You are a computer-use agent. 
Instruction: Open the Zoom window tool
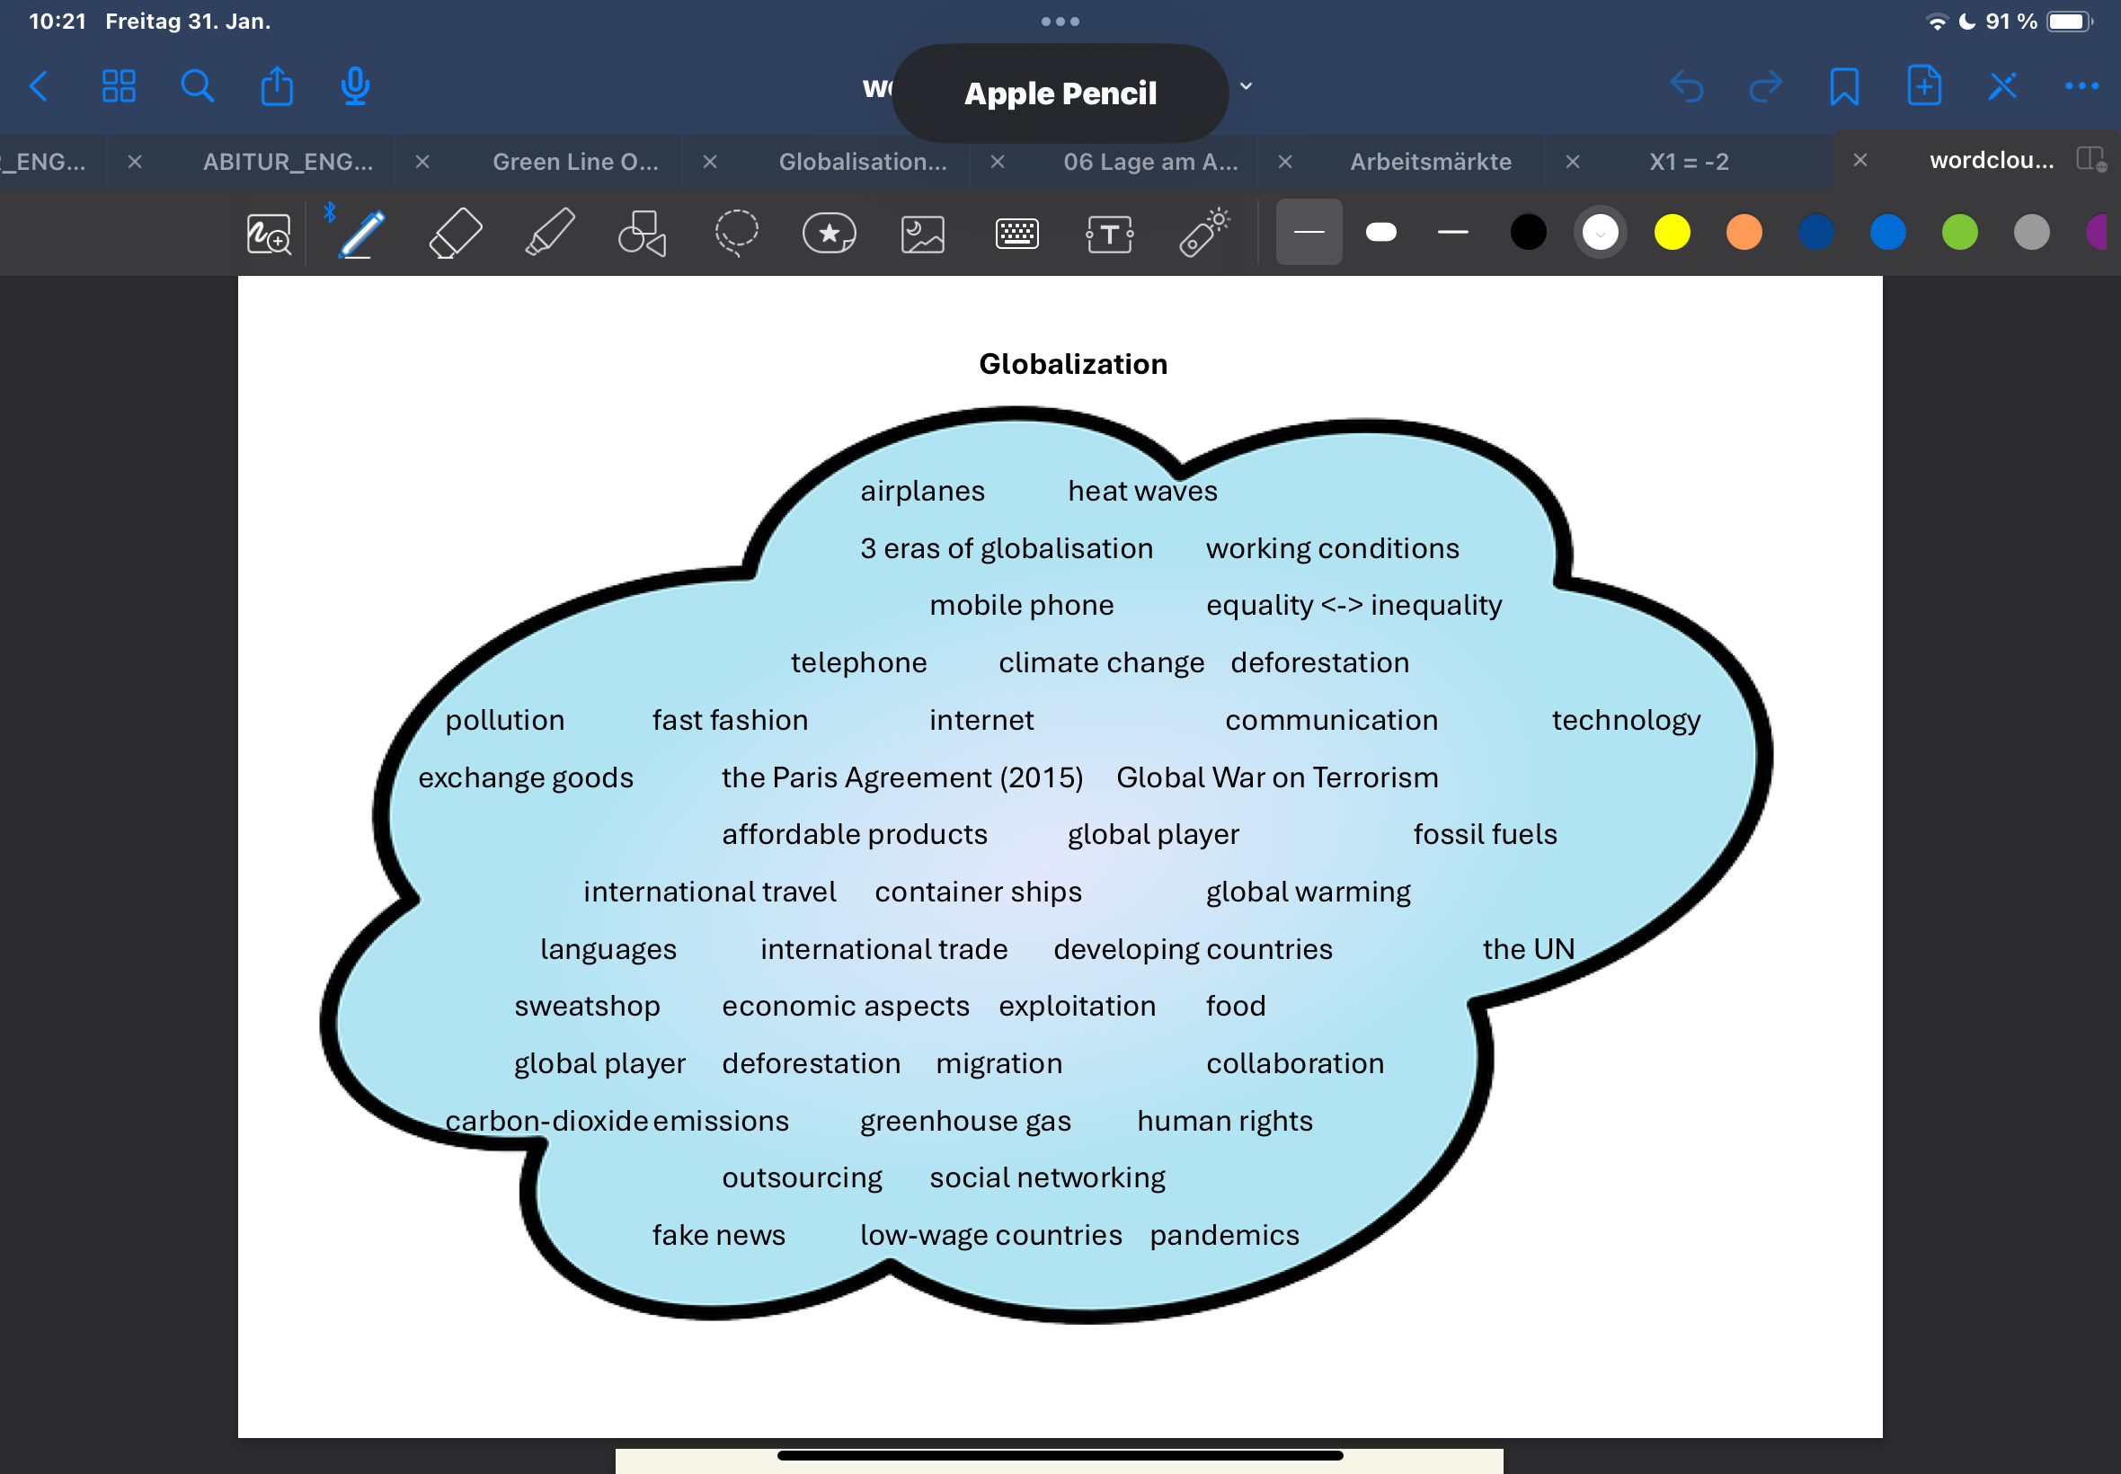[x=269, y=233]
